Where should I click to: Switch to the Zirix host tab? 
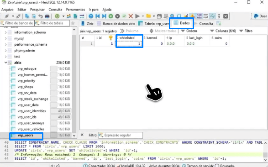click(x=87, y=24)
